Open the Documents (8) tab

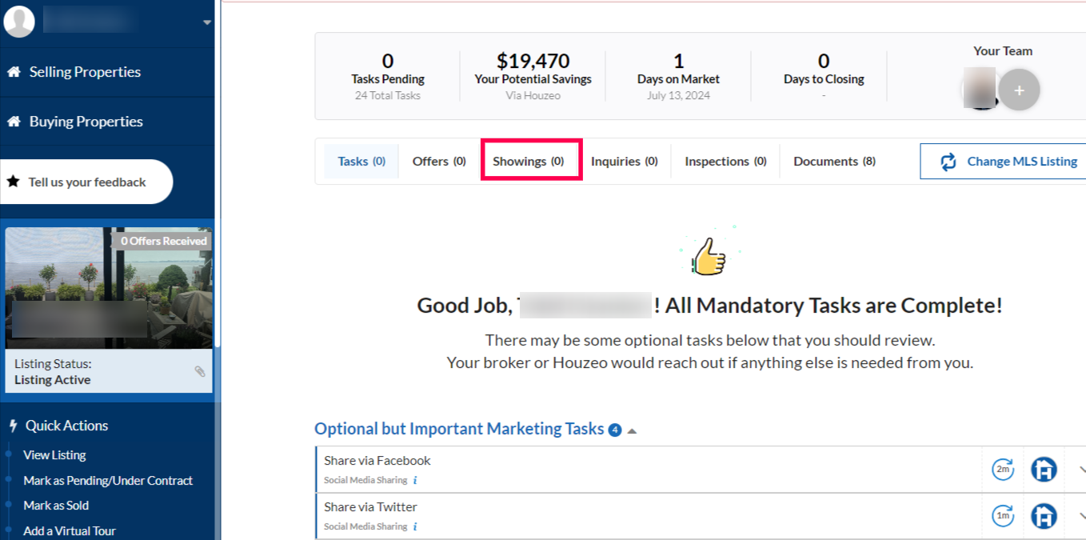click(834, 161)
